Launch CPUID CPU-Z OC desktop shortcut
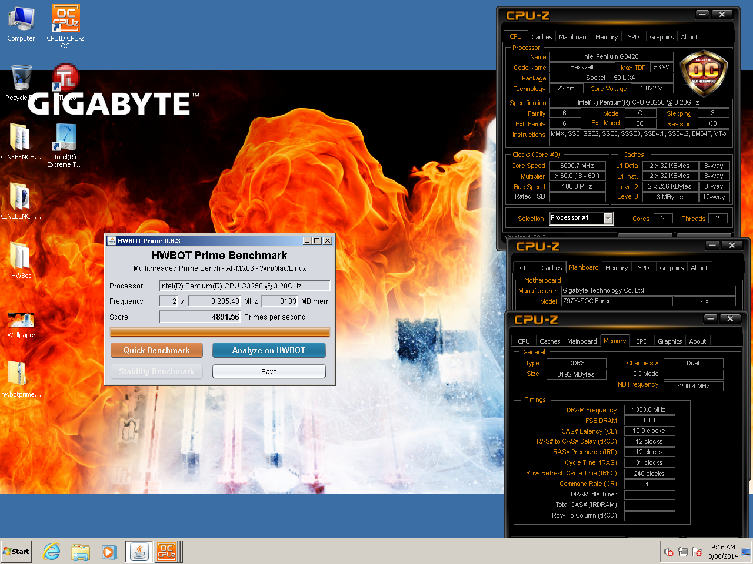Viewport: 753px width, 564px height. [65, 26]
